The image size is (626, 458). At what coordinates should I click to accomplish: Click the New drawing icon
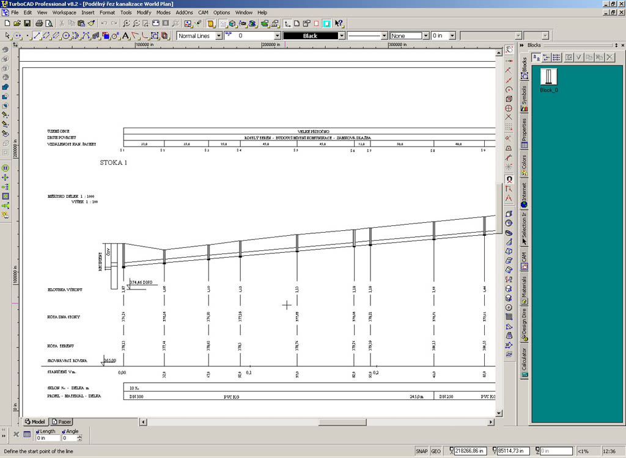(7, 24)
